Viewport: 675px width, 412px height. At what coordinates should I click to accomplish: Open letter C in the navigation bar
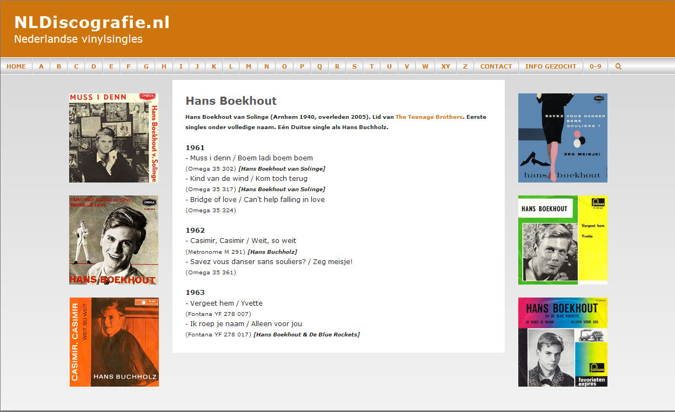pyautogui.click(x=76, y=66)
